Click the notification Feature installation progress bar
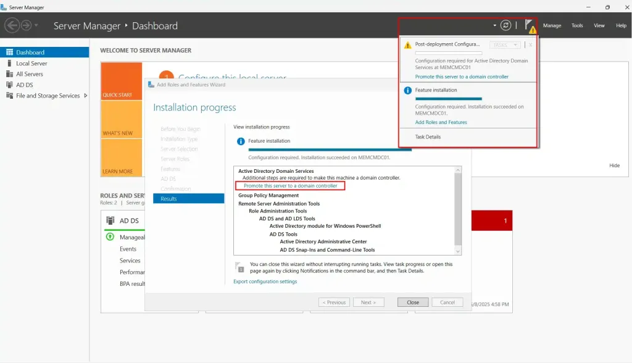The width and height of the screenshot is (632, 363). (448, 99)
